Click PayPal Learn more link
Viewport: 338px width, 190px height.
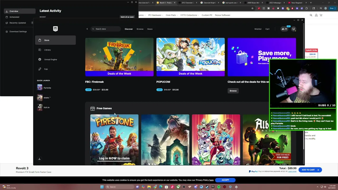pos(292,172)
